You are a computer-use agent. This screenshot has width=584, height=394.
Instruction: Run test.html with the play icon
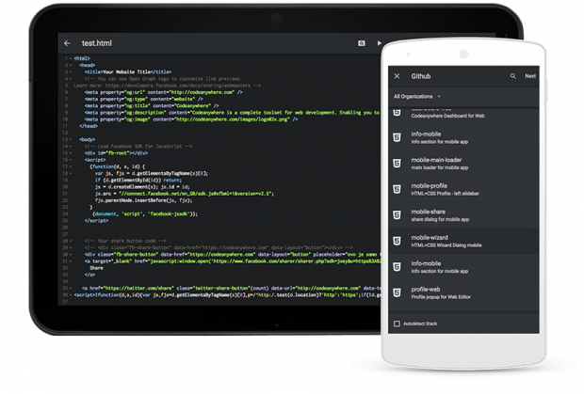click(x=379, y=43)
